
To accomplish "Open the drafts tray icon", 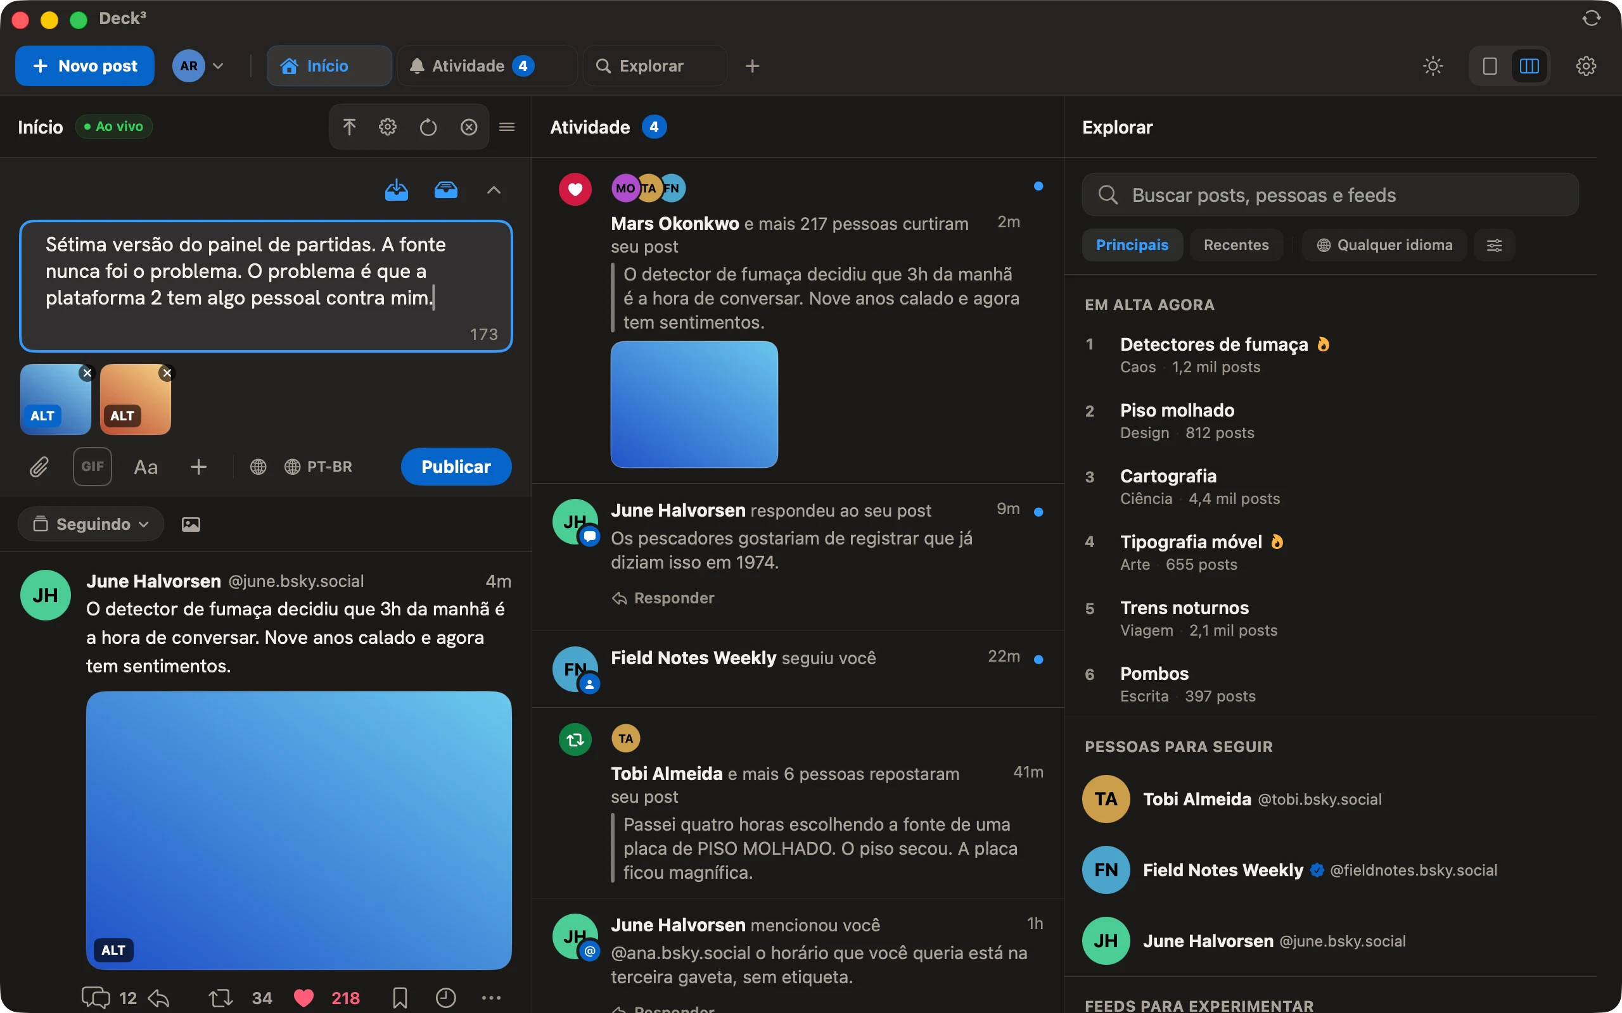I will point(445,191).
